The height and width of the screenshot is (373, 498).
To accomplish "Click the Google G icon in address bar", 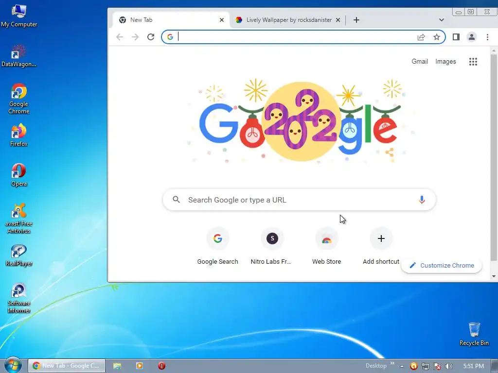I will [x=170, y=37].
